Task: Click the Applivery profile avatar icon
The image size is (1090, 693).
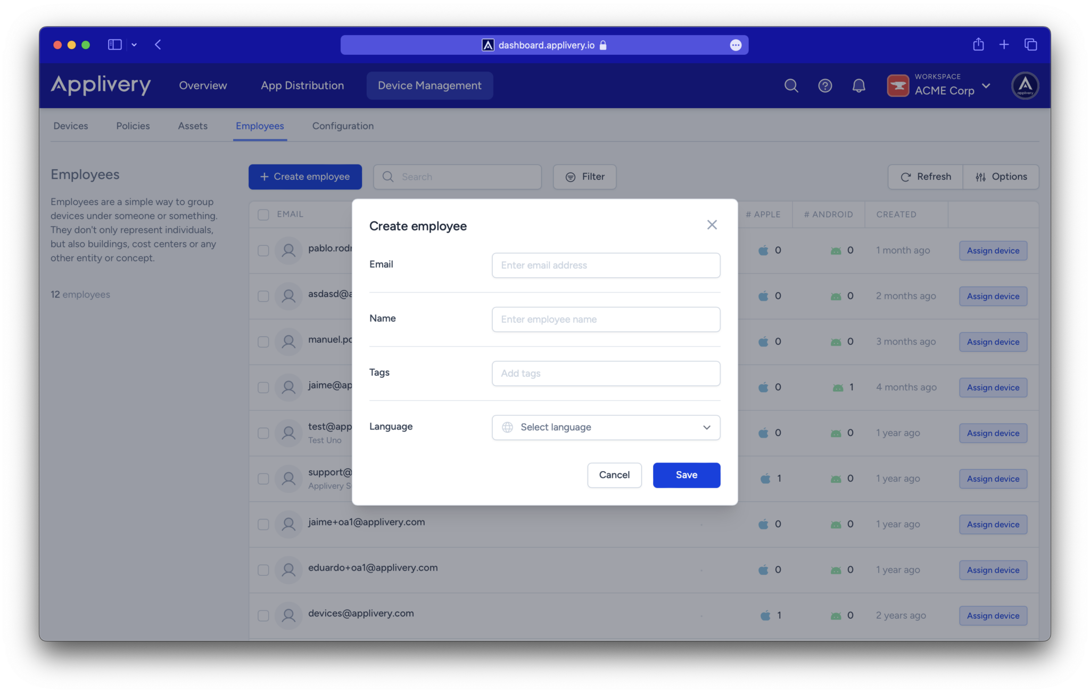Action: coord(1025,86)
